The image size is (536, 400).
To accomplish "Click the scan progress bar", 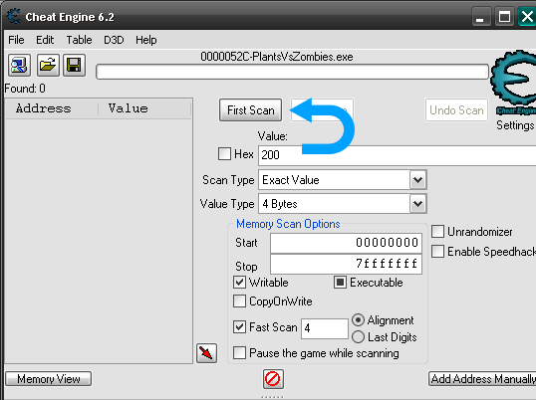I will [x=292, y=72].
